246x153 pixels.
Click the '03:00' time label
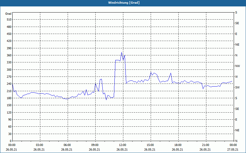(40, 145)
